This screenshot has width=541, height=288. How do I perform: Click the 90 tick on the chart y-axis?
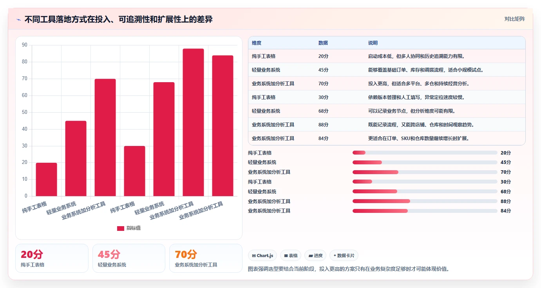[x=25, y=45]
